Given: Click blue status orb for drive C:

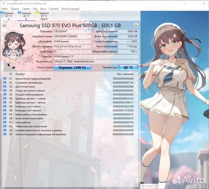Looking at the screenshot, I should point(2,13).
